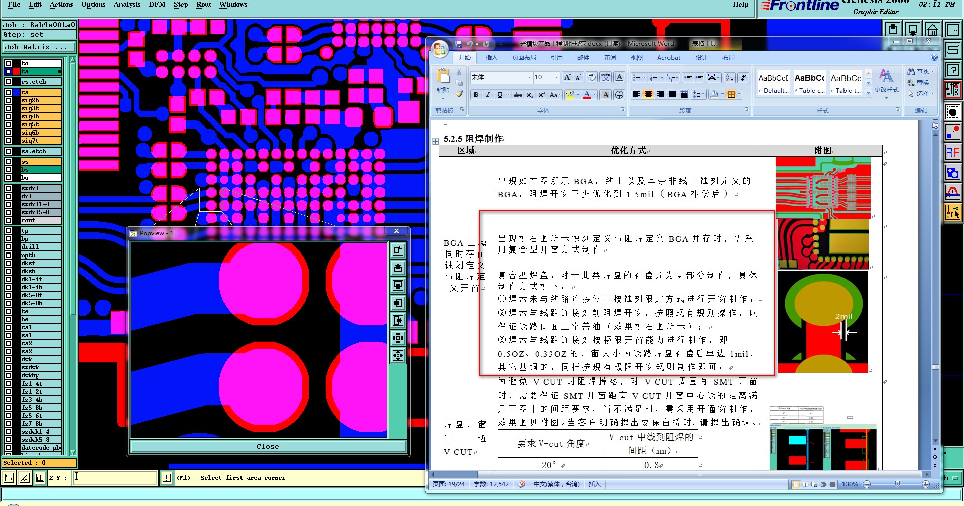Click Genesis red-blue two-point measure tool
964x506 pixels.
[x=953, y=132]
